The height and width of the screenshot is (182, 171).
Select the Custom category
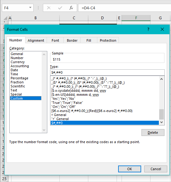[x=25, y=98]
